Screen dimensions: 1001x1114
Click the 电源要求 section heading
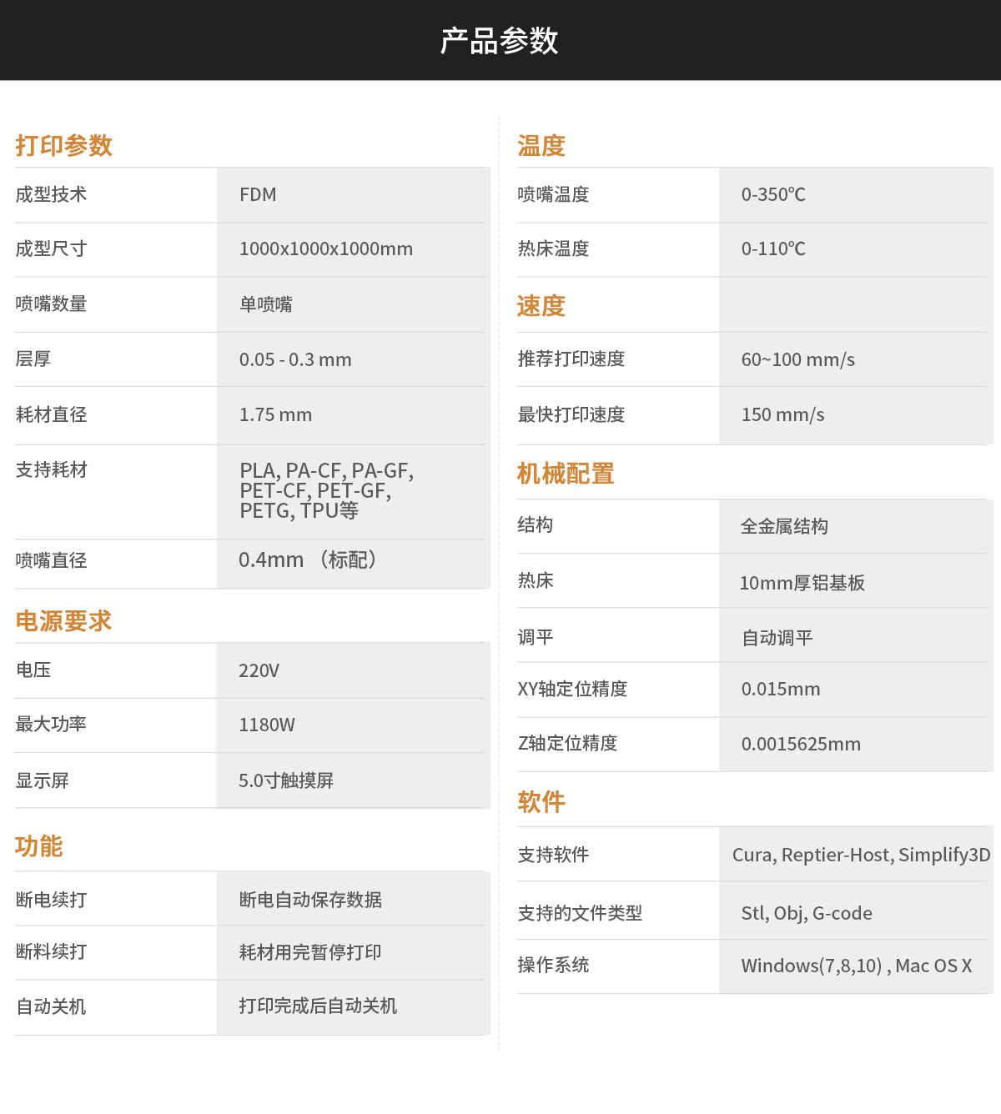click(x=63, y=621)
